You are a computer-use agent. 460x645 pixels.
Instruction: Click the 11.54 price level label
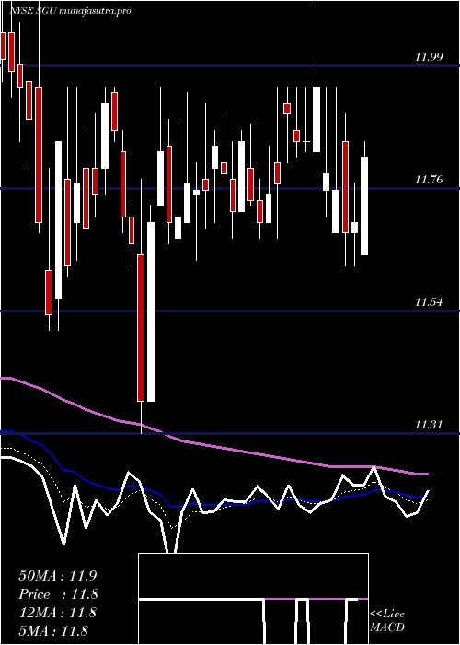[x=430, y=302]
